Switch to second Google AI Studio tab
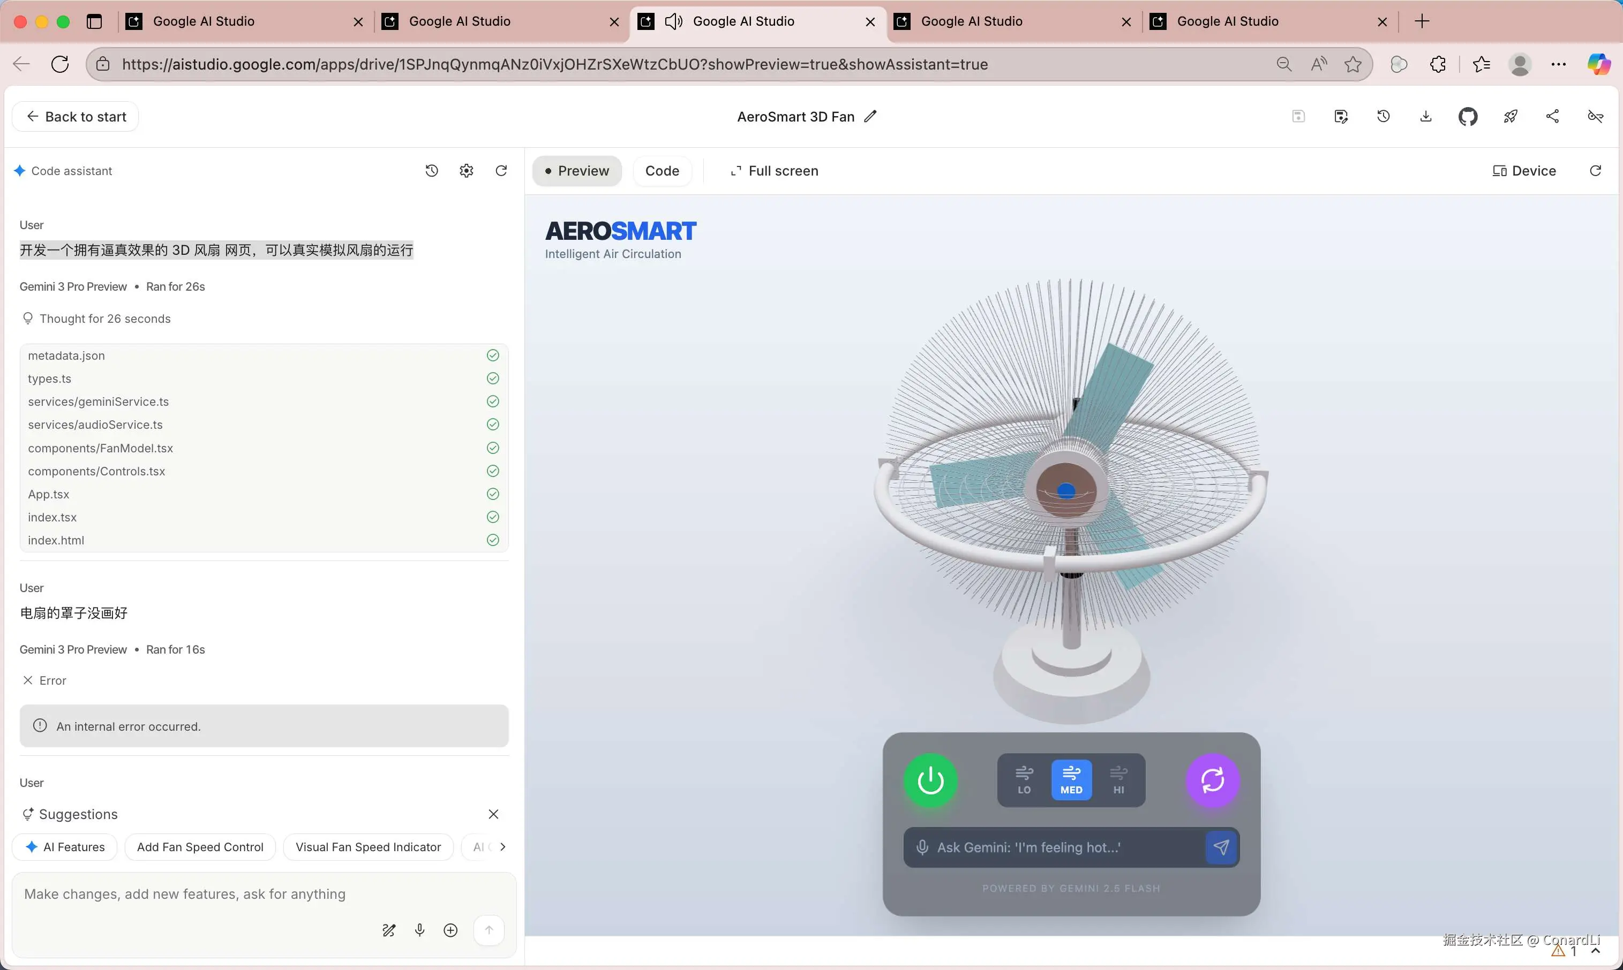1623x970 pixels. (460, 21)
